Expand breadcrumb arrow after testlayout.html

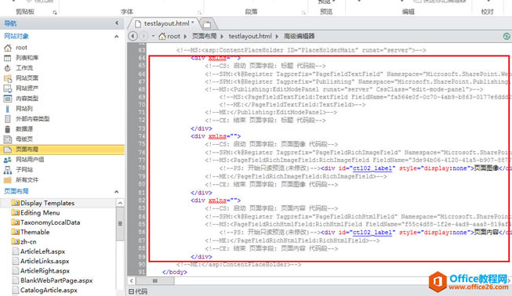pos(277,36)
